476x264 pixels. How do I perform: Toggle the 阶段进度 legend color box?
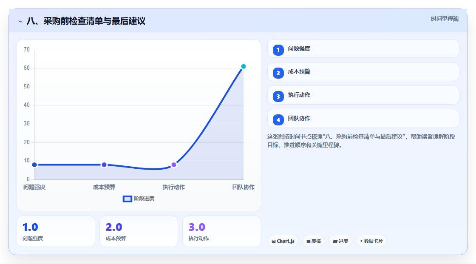pos(127,199)
